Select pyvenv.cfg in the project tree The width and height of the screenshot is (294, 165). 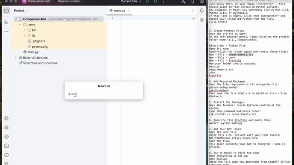coord(40,47)
